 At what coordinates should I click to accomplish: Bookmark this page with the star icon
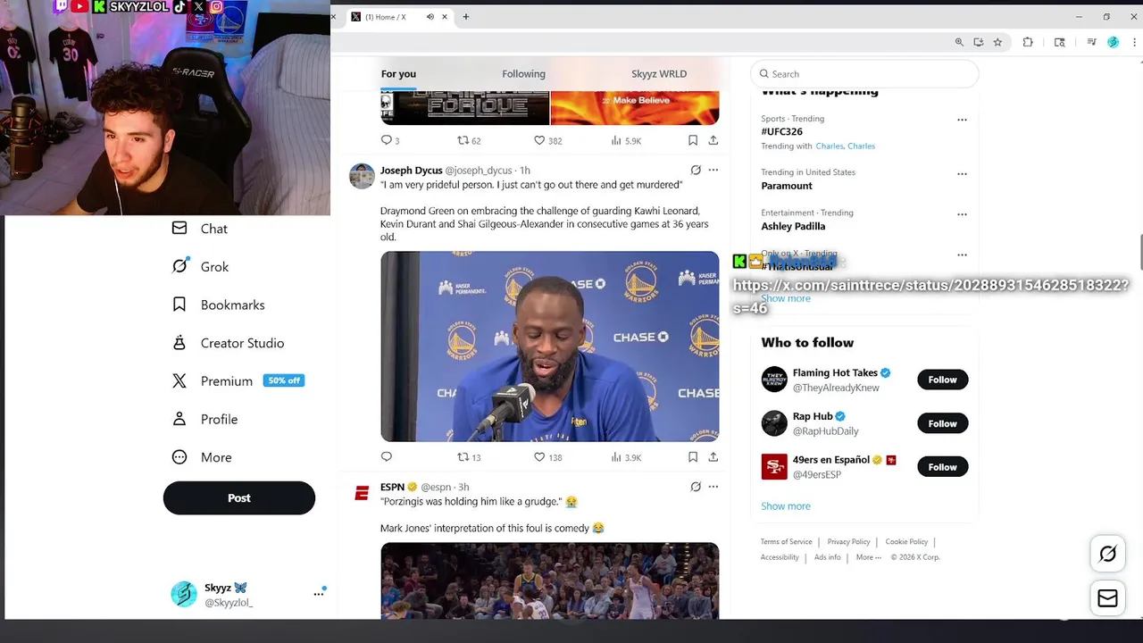tap(997, 42)
